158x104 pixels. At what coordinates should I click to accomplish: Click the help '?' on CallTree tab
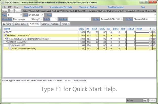click(38, 24)
